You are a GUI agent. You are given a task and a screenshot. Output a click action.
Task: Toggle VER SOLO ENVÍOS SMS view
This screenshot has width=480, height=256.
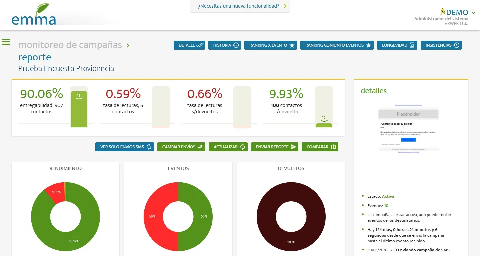tap(125, 147)
